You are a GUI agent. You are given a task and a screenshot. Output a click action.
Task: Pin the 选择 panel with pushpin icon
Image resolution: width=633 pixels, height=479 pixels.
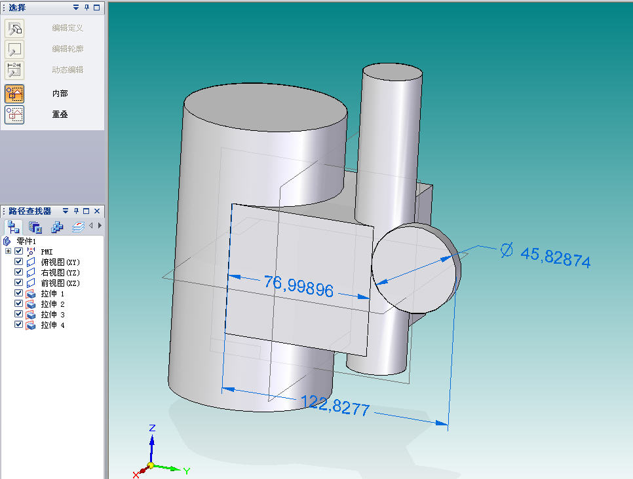coord(86,7)
